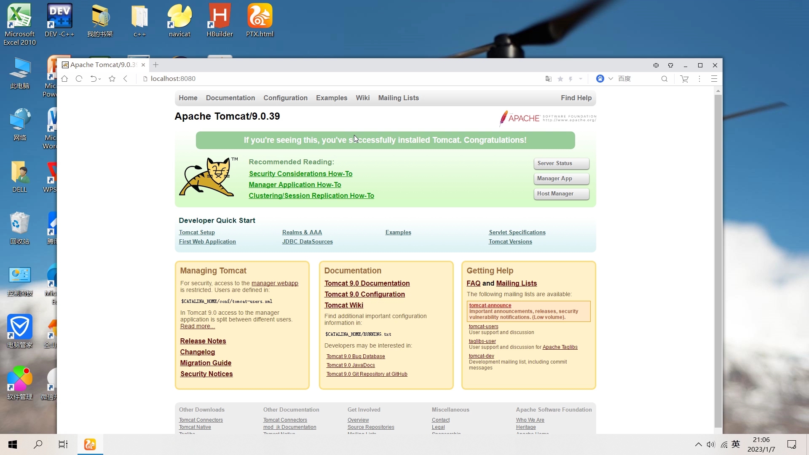Go back using the left arrow icon

point(126,79)
